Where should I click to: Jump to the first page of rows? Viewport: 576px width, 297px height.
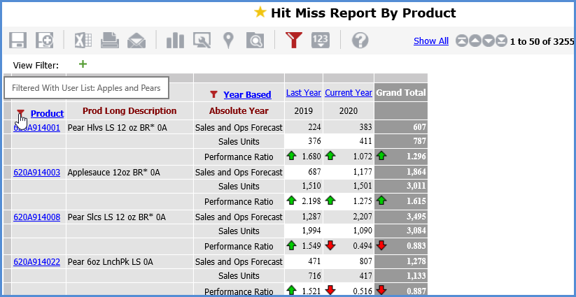(x=462, y=41)
